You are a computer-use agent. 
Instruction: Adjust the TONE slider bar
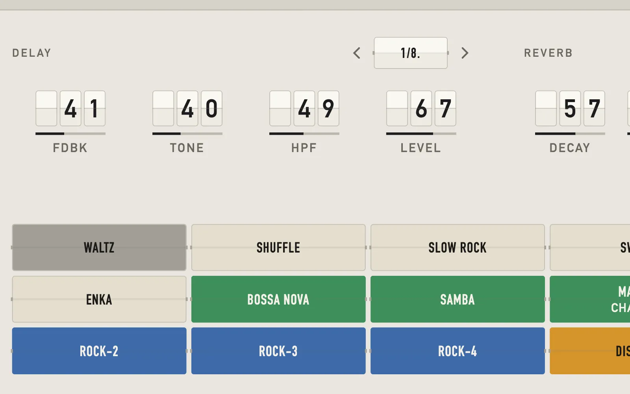tap(187, 134)
